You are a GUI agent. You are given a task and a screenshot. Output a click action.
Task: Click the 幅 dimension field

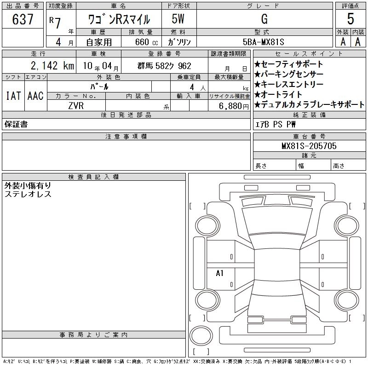click(x=313, y=166)
